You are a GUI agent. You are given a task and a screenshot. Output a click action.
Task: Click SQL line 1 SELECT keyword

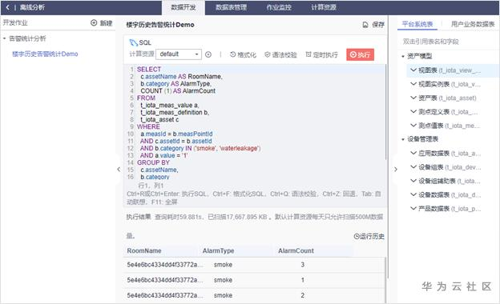coord(149,69)
